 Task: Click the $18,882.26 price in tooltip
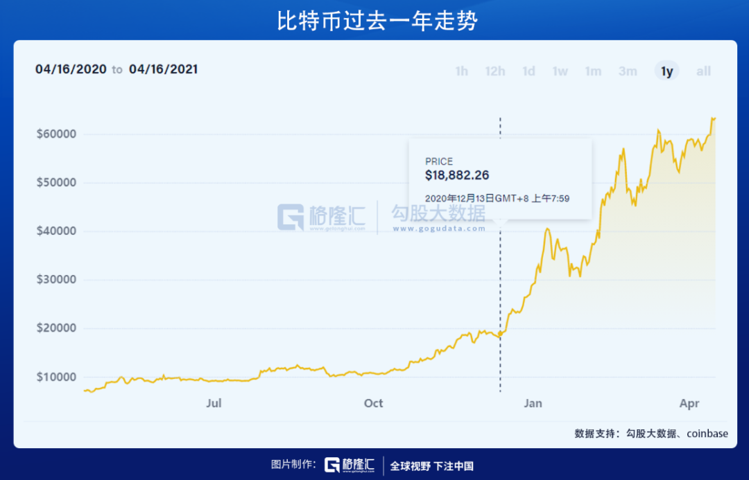click(457, 175)
